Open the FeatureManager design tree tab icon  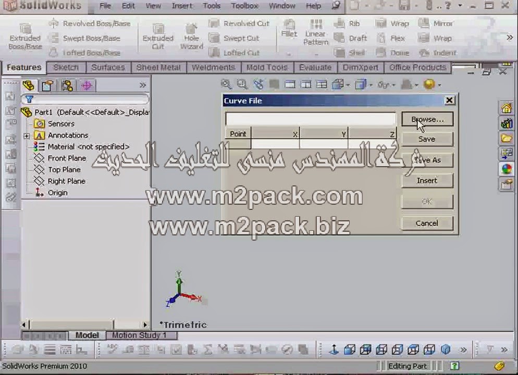pos(29,85)
